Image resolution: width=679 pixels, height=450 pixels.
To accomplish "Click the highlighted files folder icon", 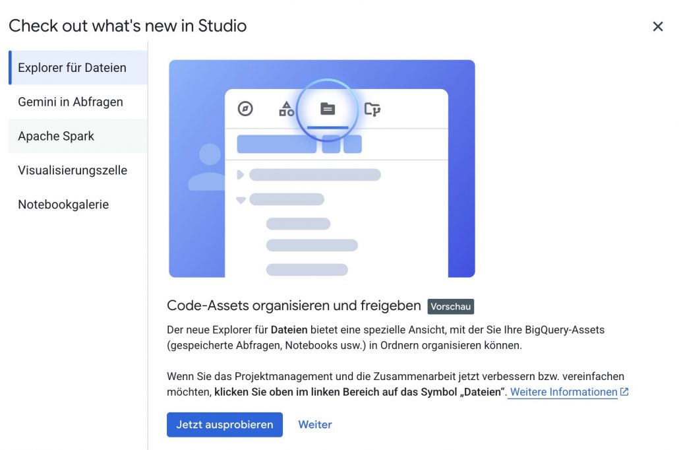I will [x=327, y=109].
